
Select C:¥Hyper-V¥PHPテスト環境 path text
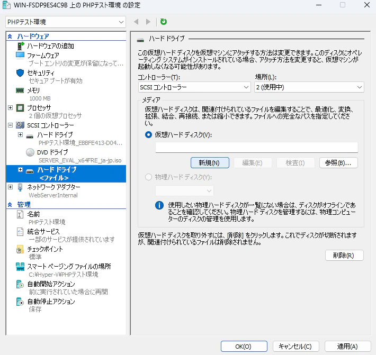(x=64, y=275)
